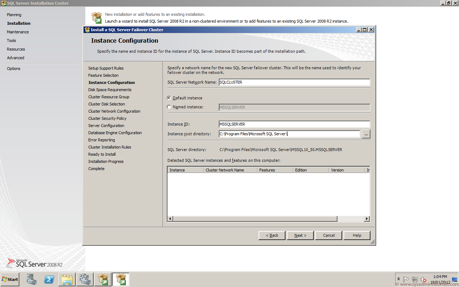Select the Feature Selection step
This screenshot has width=459, height=287.
coord(103,75)
